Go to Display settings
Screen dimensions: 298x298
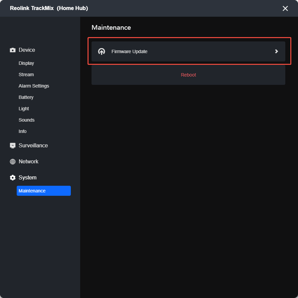click(x=26, y=63)
